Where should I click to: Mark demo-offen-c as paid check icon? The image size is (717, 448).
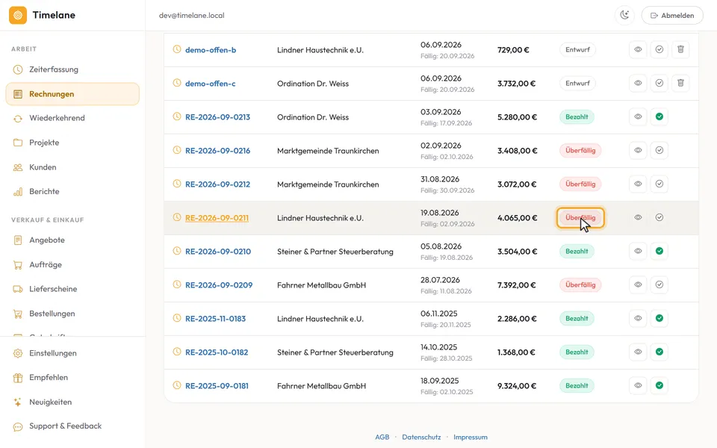pyautogui.click(x=659, y=83)
